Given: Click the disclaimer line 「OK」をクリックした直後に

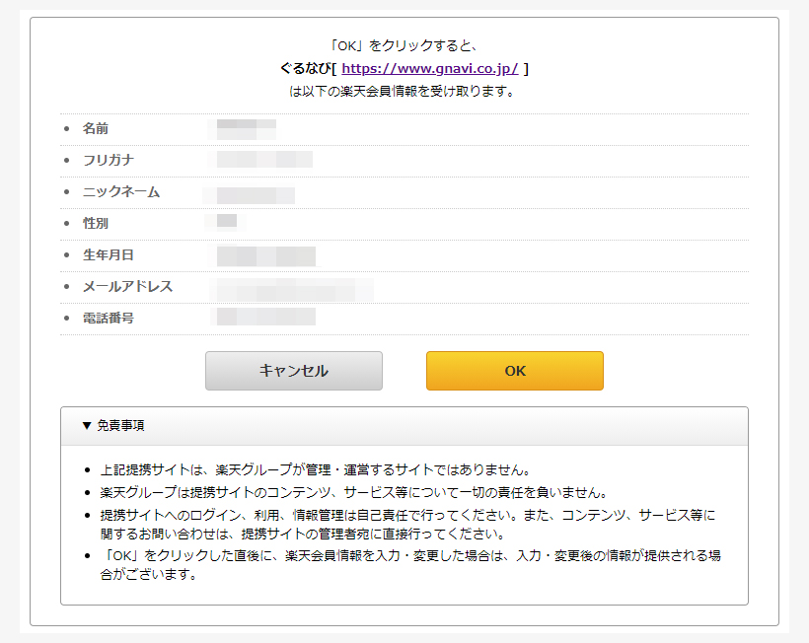Looking at the screenshot, I should click(410, 565).
